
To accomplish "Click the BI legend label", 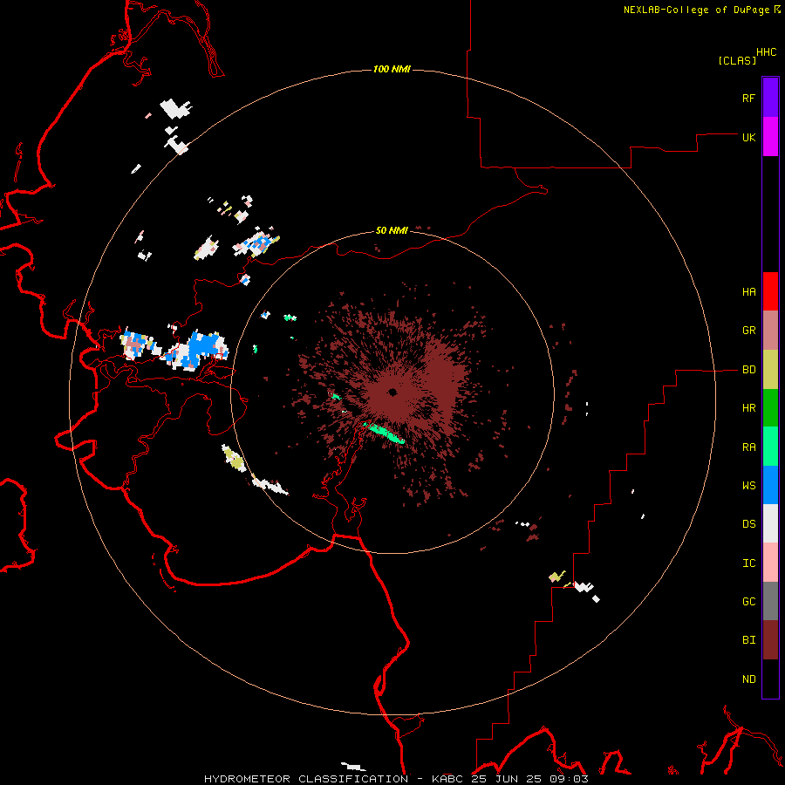I will [x=748, y=640].
